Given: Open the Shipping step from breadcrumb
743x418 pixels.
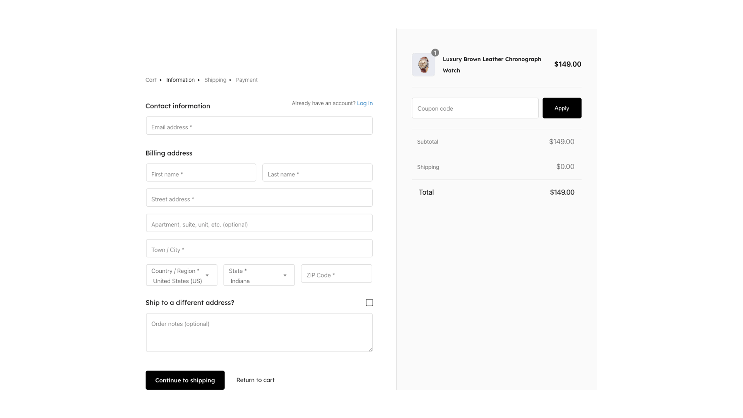Looking at the screenshot, I should 216,80.
